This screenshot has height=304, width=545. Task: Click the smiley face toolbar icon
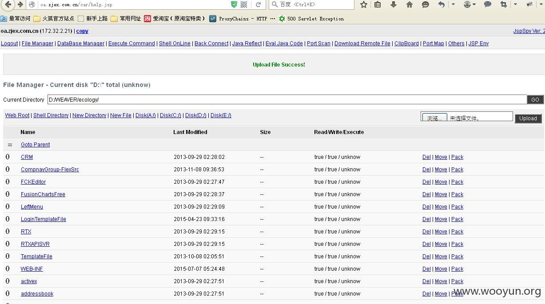pos(426,4)
